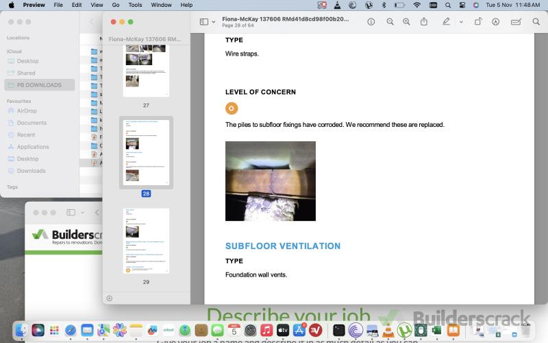This screenshot has width=548, height=343.
Task: Select Shared in Finder sidebar
Action: [x=26, y=73]
